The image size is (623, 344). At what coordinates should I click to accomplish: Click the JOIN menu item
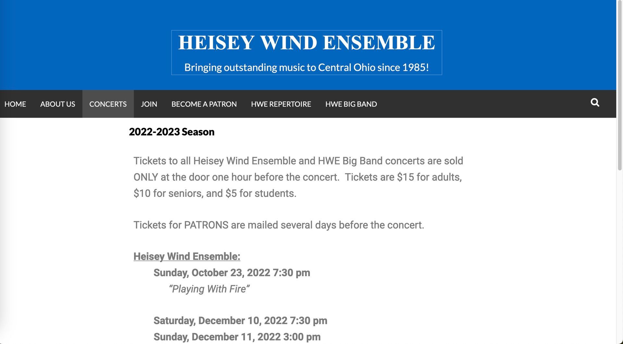coord(149,104)
